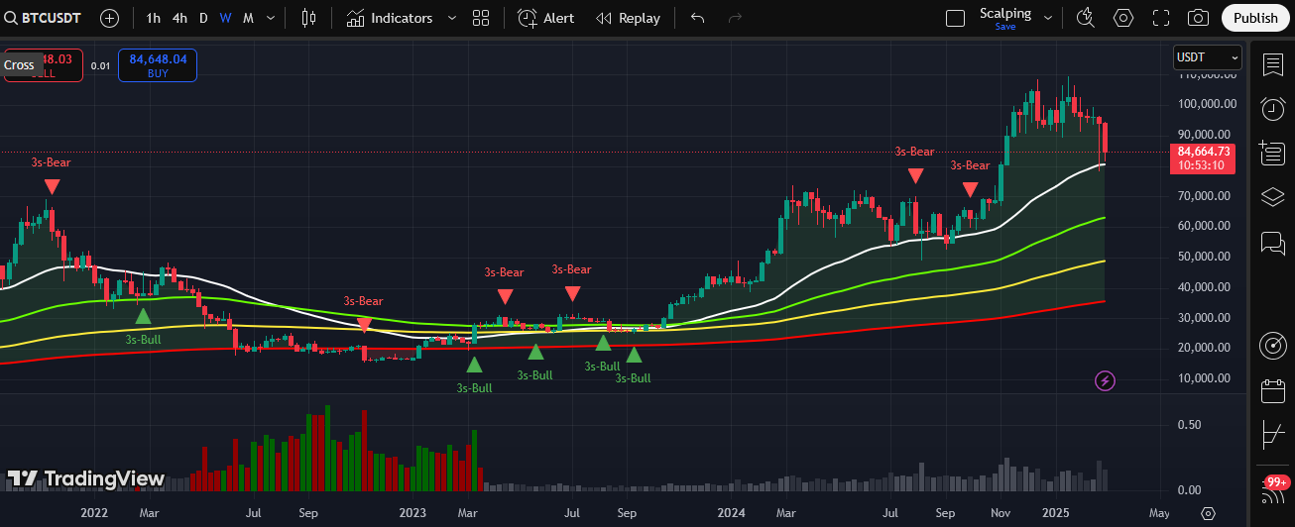Click the Publish button
This screenshot has height=527, width=1295.
1255,18
